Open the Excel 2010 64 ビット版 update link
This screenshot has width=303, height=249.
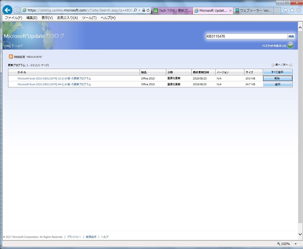pyautogui.click(x=54, y=84)
